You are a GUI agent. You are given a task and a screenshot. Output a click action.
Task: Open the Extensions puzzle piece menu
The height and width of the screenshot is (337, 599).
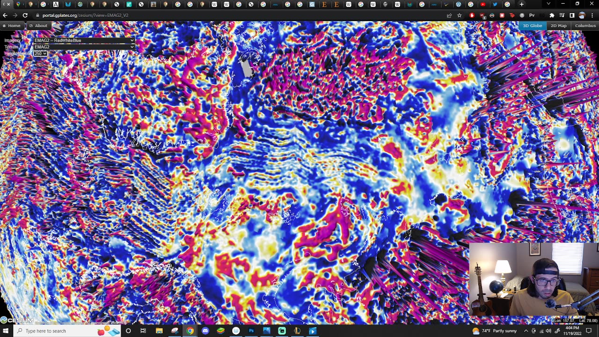552,15
